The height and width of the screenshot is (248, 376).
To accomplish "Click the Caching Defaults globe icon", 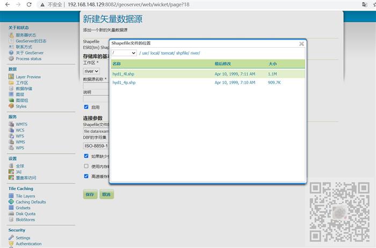I will (11, 202).
